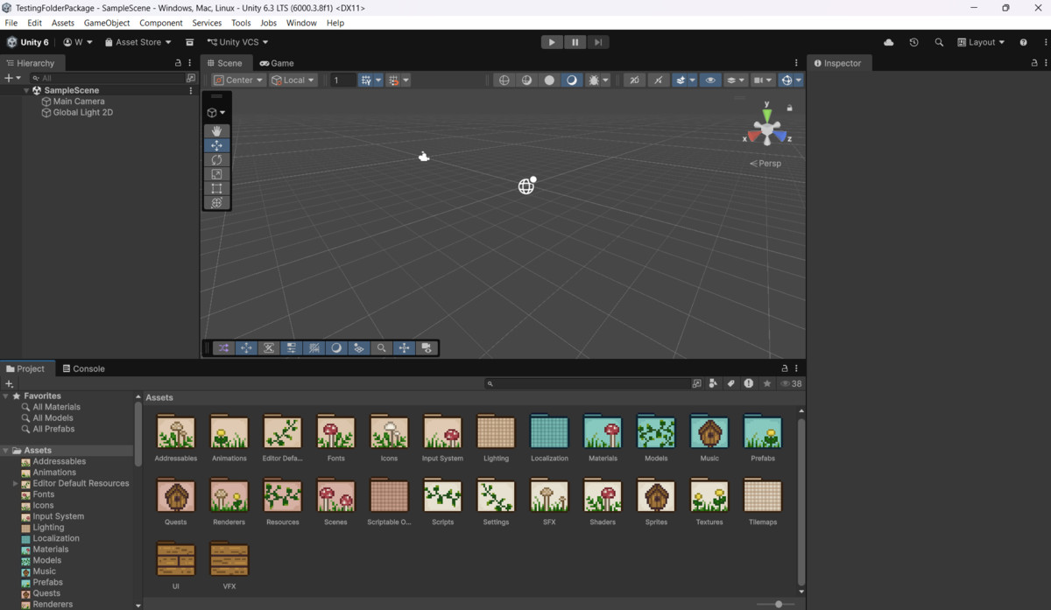Click the camera view icon in the overlay bar
Screen dimensions: 1051x610
point(427,347)
